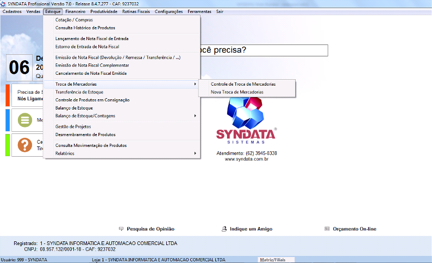The height and width of the screenshot is (263, 432).
Task: Open the Pesquisa de Opinião link
Action: pyautogui.click(x=151, y=229)
